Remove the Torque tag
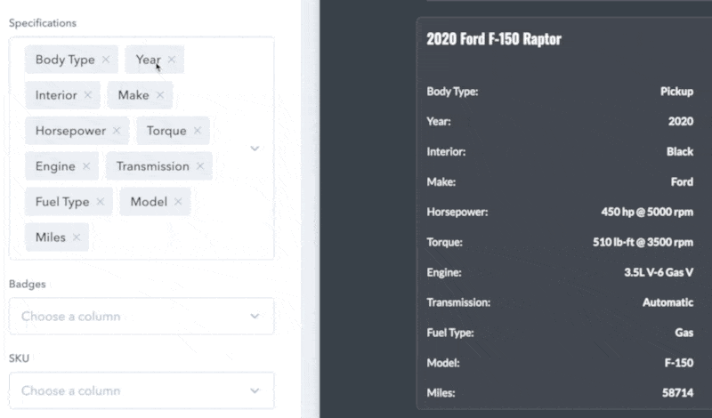Image resolution: width=712 pixels, height=418 pixels. pos(198,131)
